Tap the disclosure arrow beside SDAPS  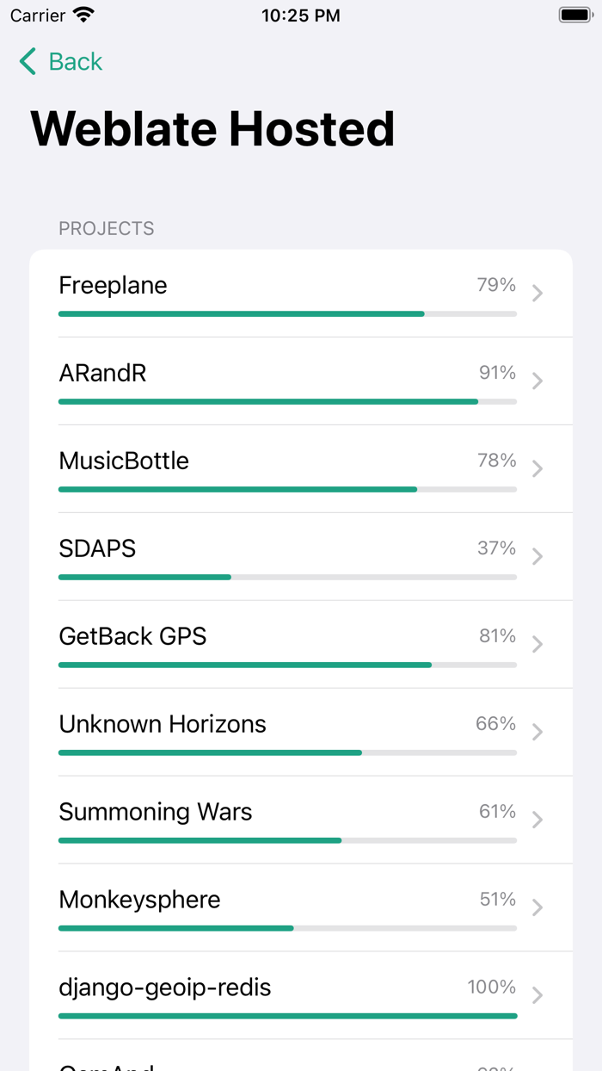point(537,556)
